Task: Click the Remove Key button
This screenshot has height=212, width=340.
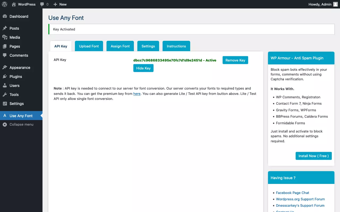Action: pyautogui.click(x=235, y=60)
